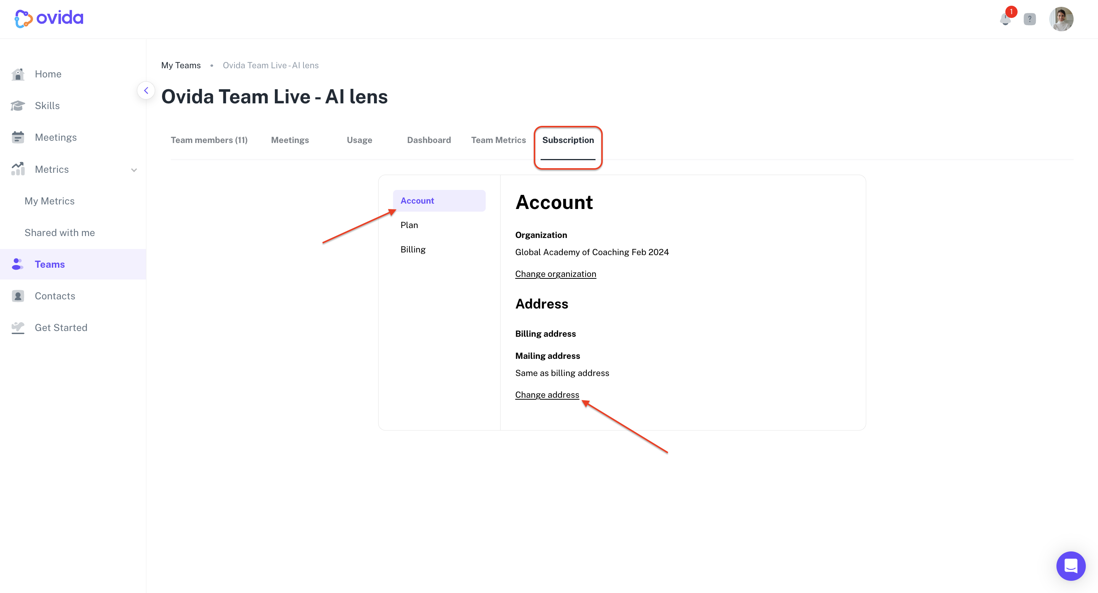Click Global Academy of Coaching Feb 2024 text
This screenshot has height=593, width=1098.
(592, 252)
